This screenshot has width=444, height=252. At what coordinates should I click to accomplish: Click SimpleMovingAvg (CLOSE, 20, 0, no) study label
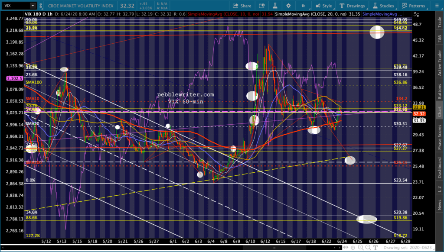click(310, 14)
